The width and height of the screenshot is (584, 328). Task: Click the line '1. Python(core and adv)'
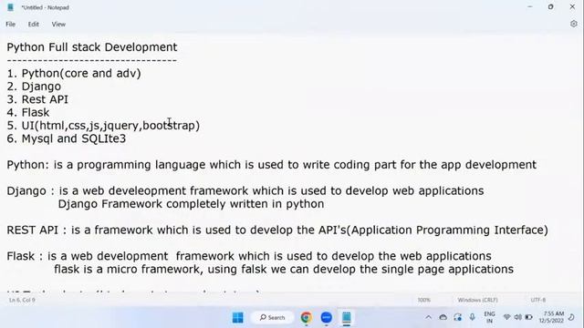click(x=74, y=73)
